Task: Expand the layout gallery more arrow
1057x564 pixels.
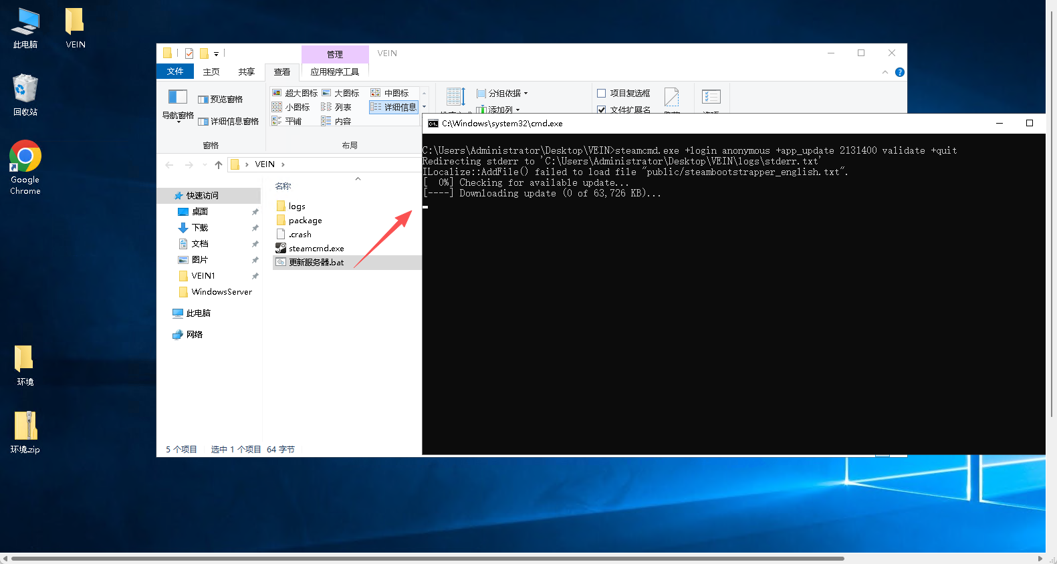Action: click(424, 107)
